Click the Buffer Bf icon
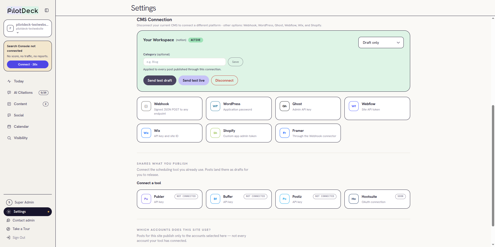This screenshot has height=247, width=495. pyautogui.click(x=215, y=199)
